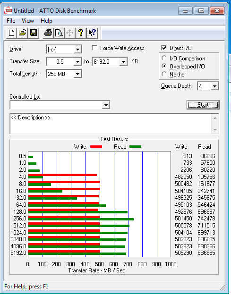Choose the Neither radio option
The image size is (231, 295).
(x=164, y=74)
